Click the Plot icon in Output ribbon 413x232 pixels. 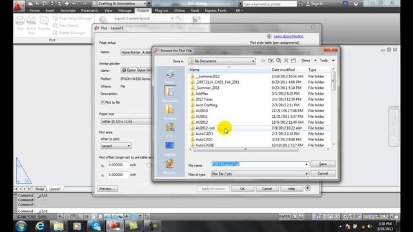(20, 23)
